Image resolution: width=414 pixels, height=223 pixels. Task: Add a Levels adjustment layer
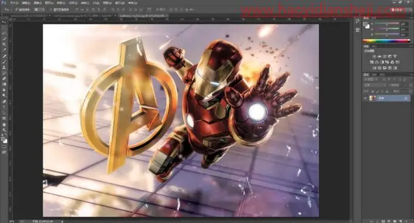(x=379, y=56)
